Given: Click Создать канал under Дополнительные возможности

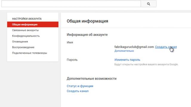Looking at the screenshot, I should point(78,91).
